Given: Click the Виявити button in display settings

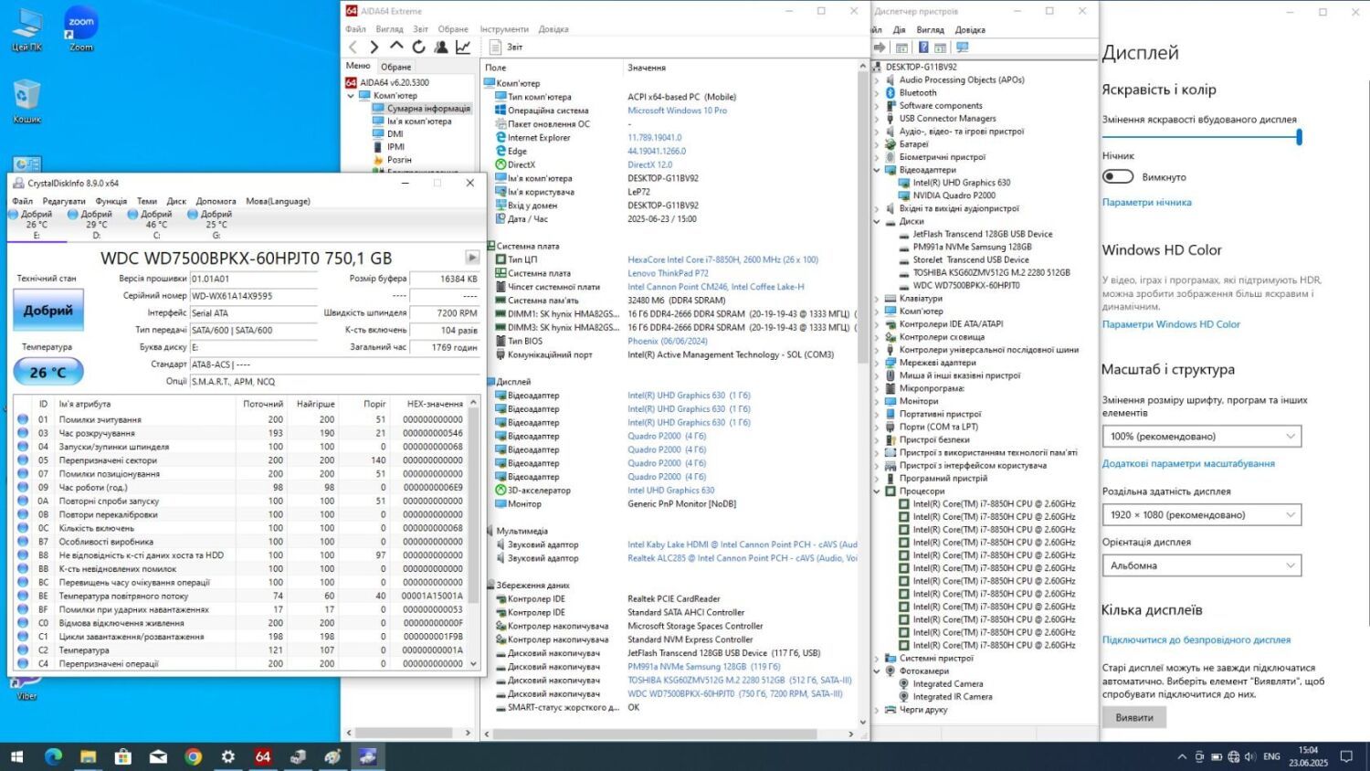Looking at the screenshot, I should pyautogui.click(x=1133, y=718).
